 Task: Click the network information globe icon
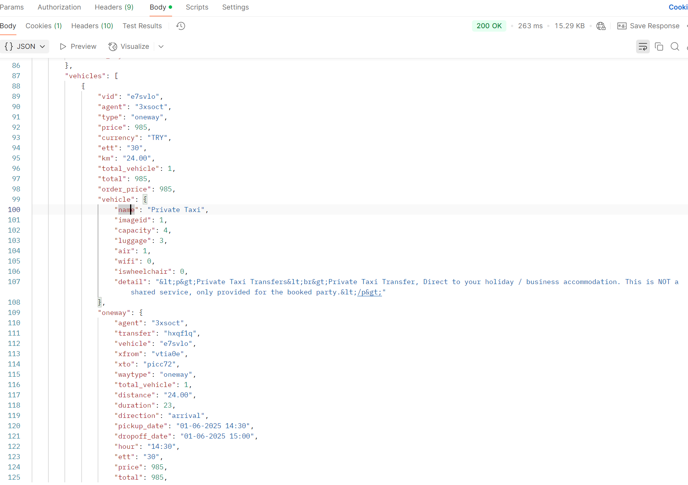[601, 26]
